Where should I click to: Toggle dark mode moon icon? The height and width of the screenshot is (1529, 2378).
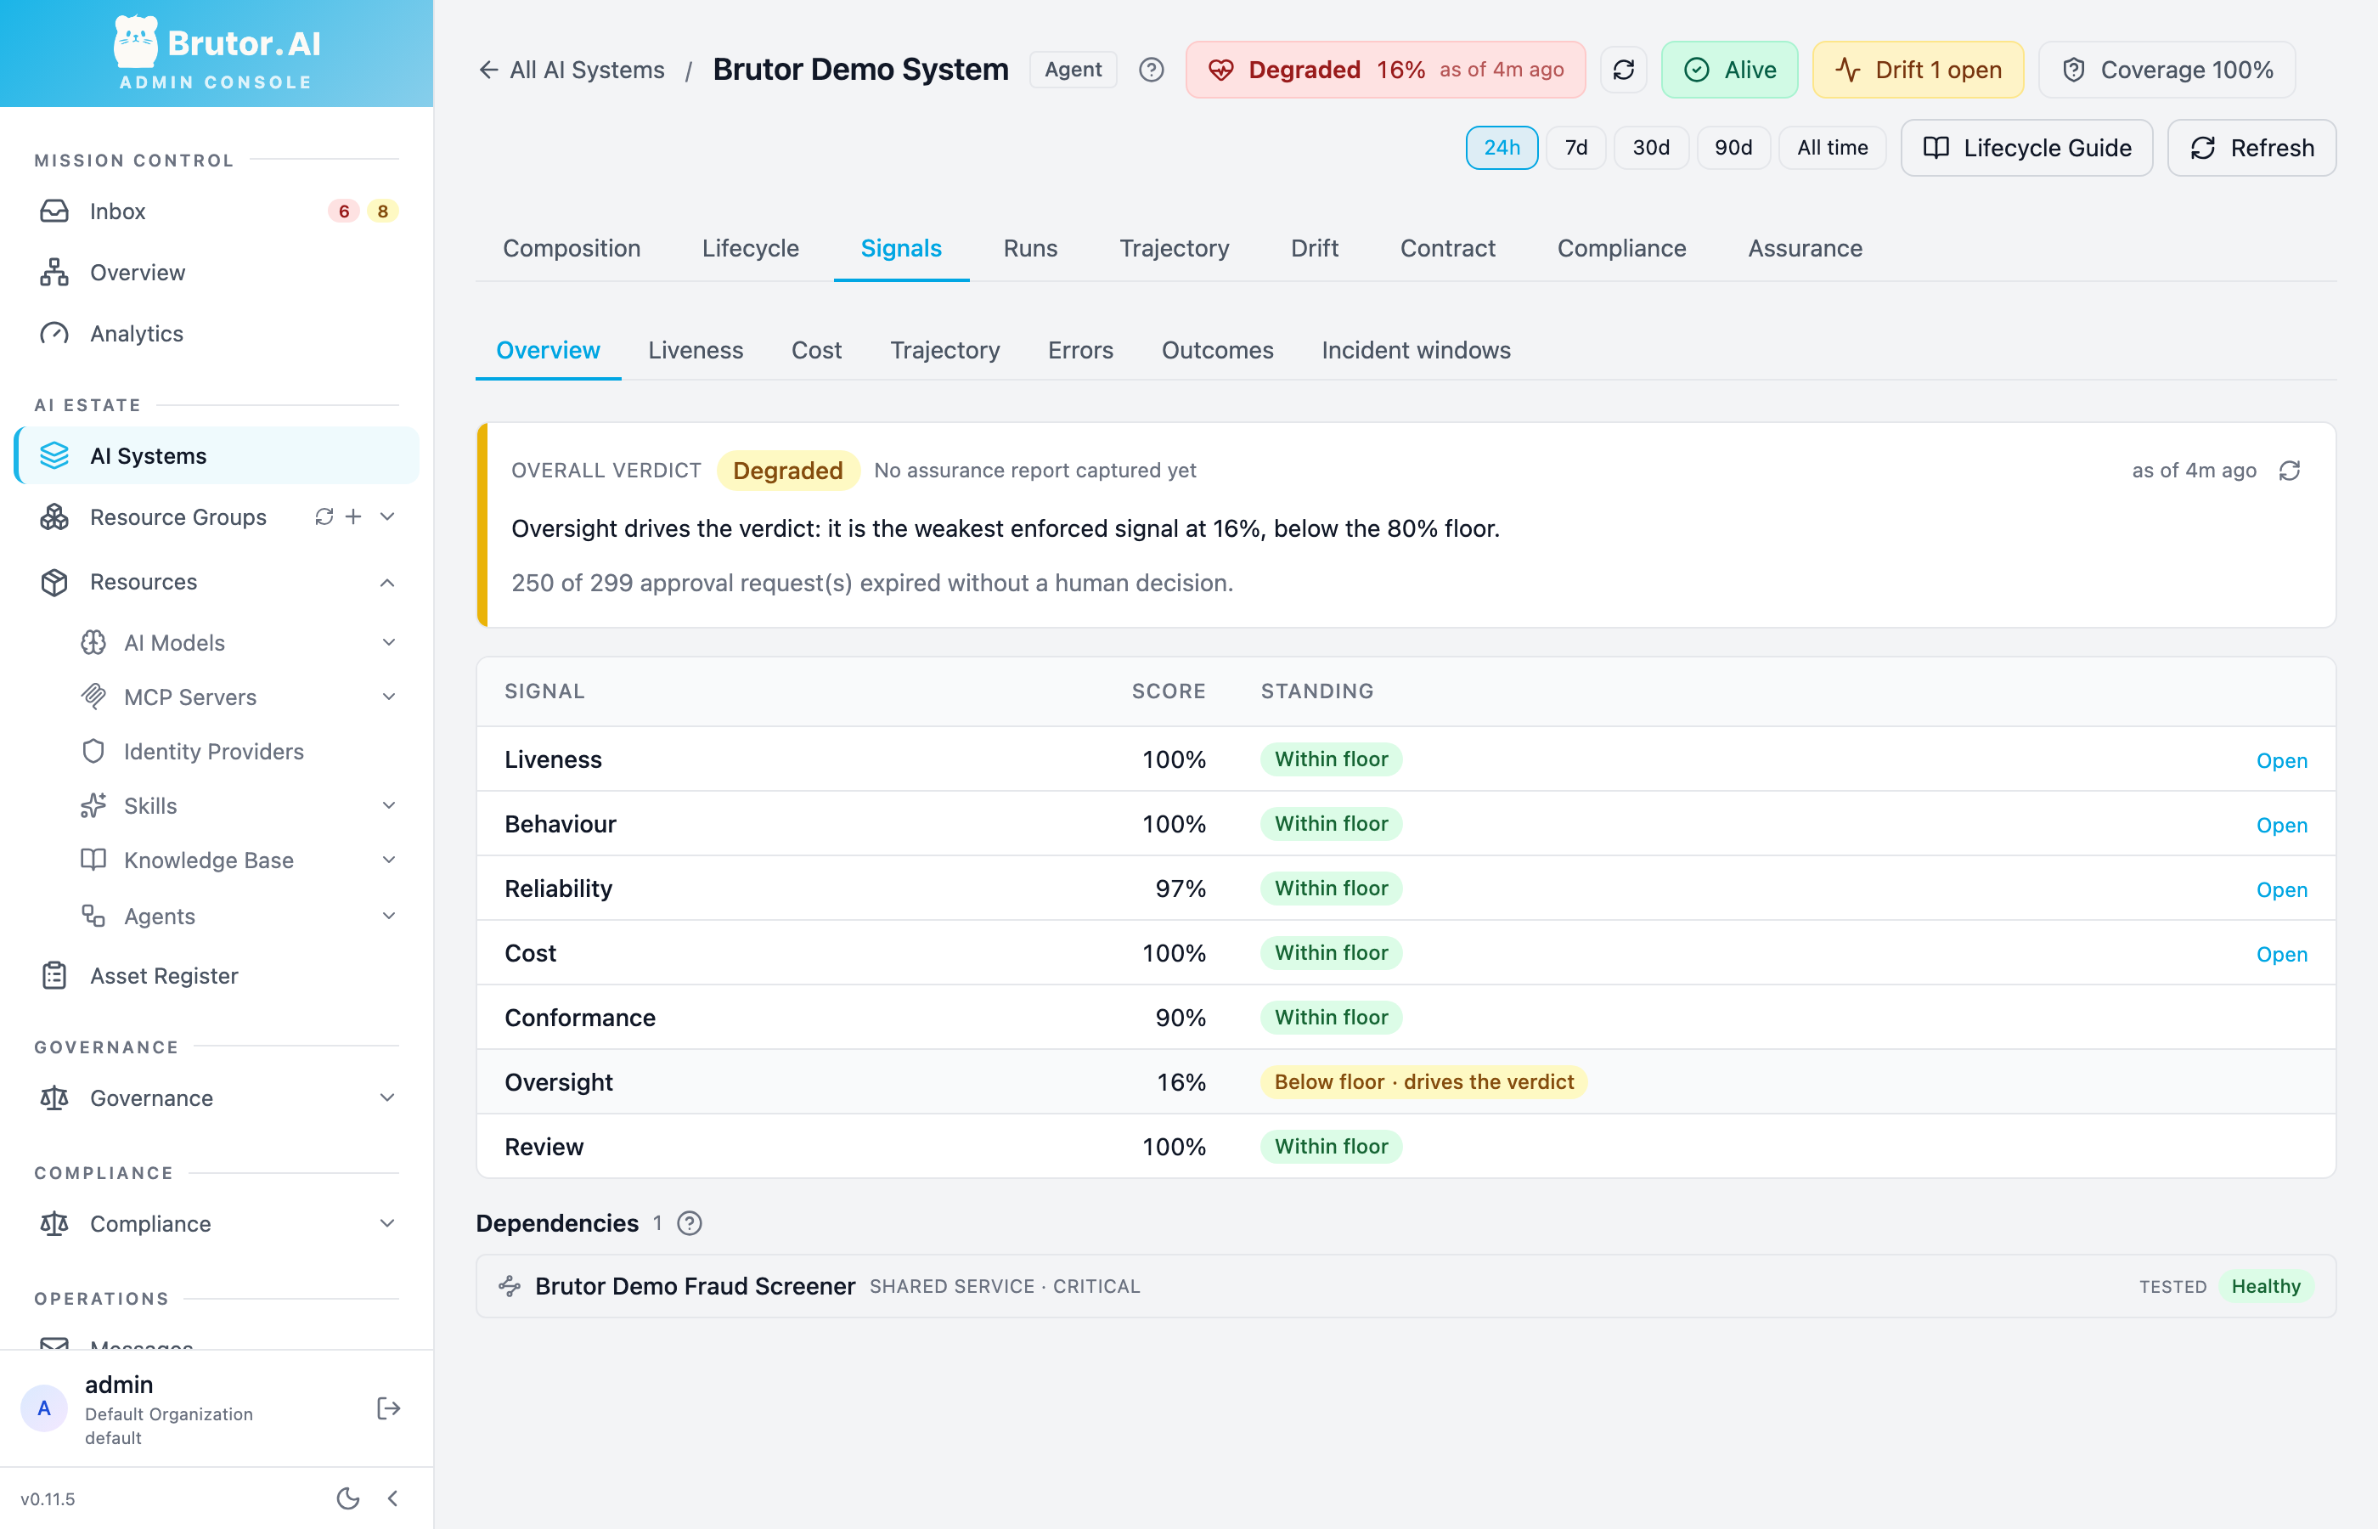click(347, 1498)
